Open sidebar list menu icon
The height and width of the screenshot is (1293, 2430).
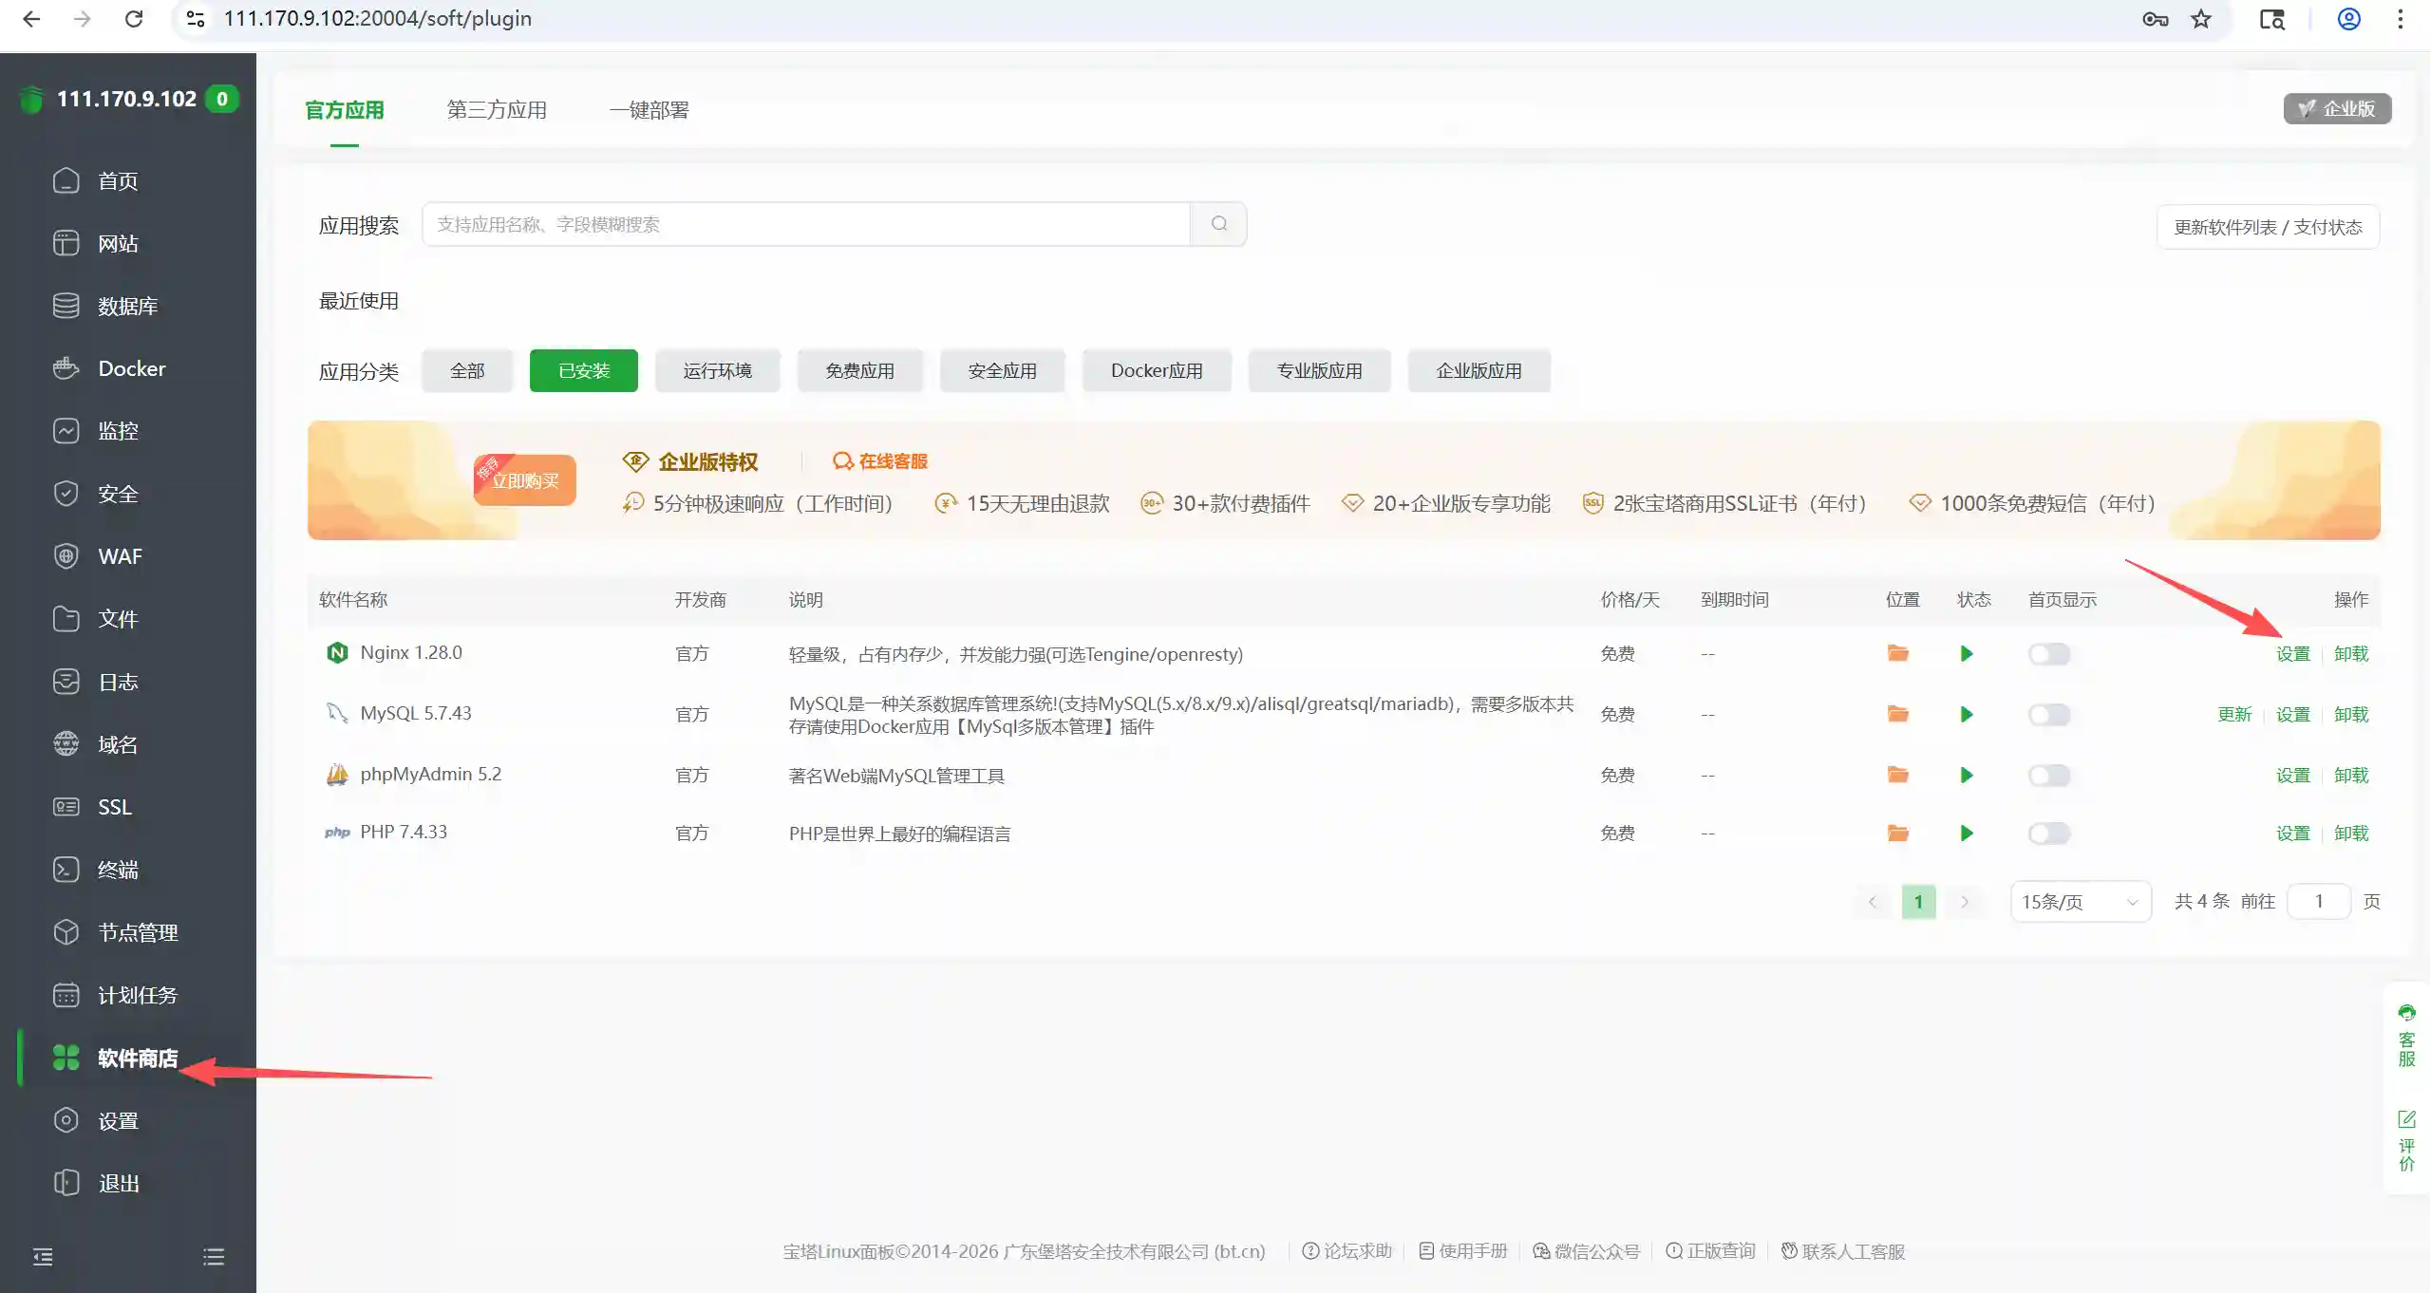214,1257
